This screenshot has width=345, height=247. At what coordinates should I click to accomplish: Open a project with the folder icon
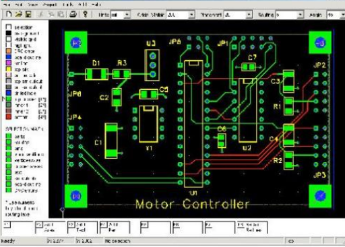18,14
